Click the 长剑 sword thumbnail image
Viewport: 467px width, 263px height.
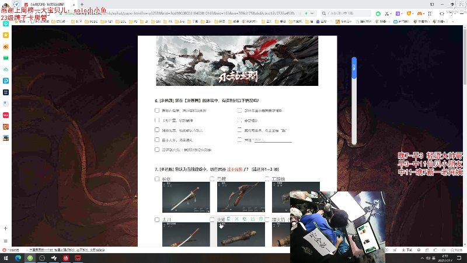coord(186,197)
